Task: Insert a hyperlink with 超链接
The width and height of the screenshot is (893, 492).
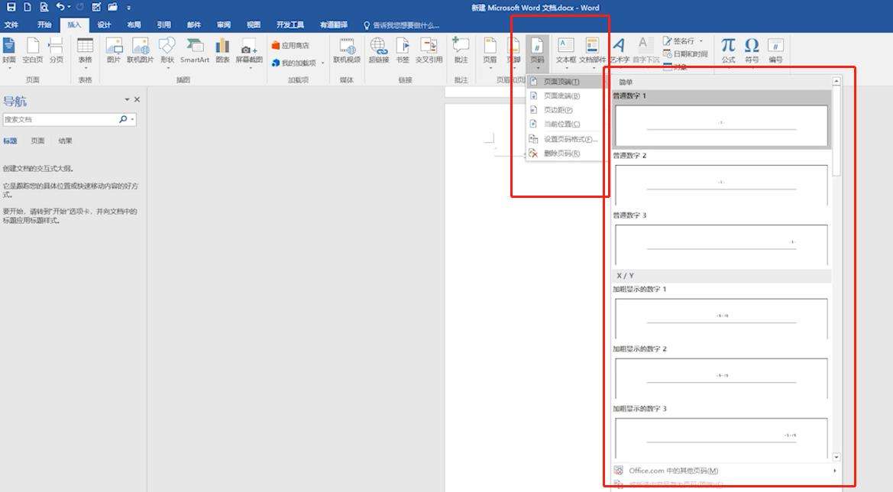Action: click(379, 51)
